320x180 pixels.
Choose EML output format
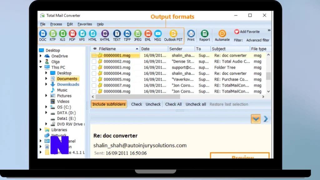tap(148, 36)
